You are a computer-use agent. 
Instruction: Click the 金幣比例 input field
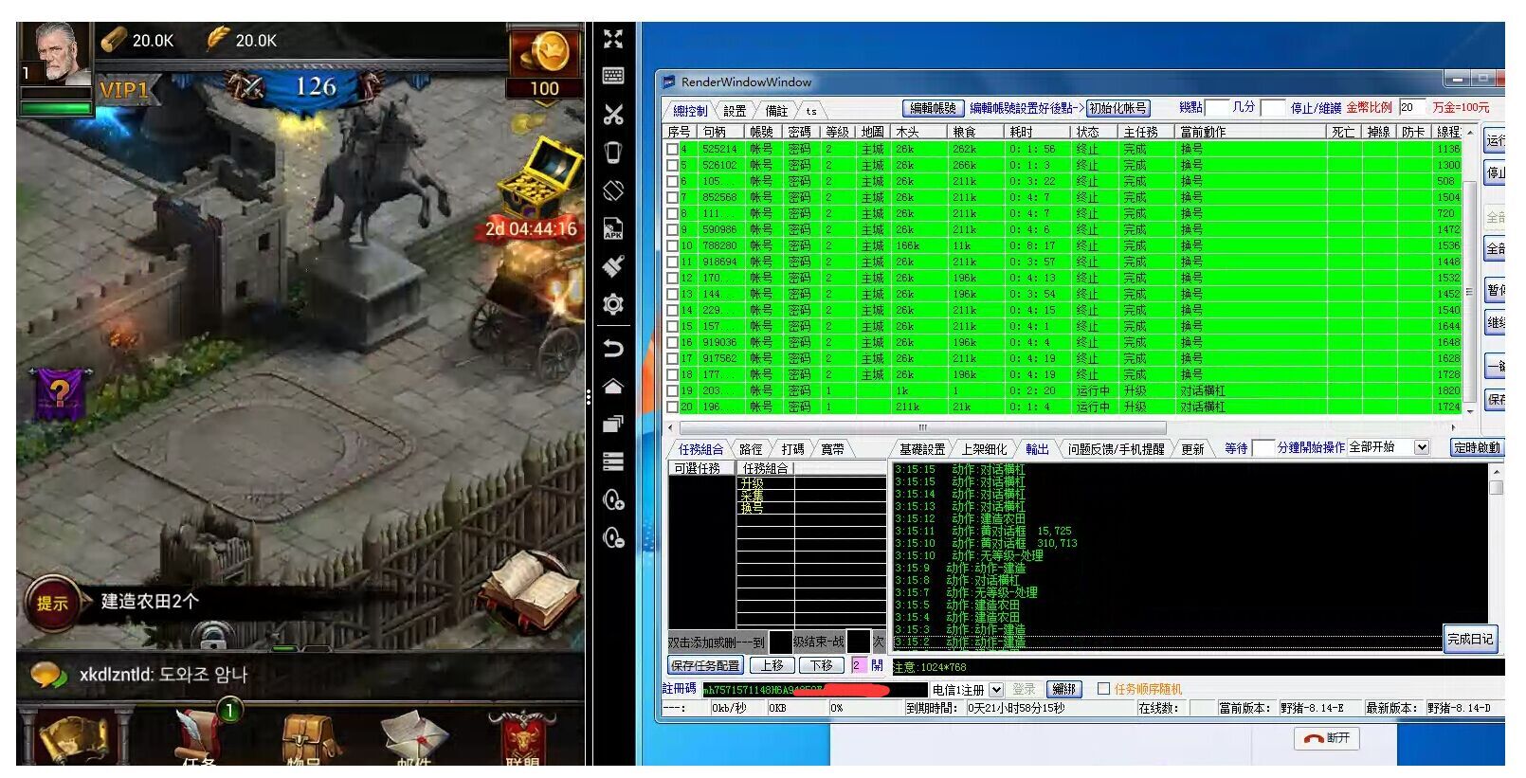pos(1411,108)
